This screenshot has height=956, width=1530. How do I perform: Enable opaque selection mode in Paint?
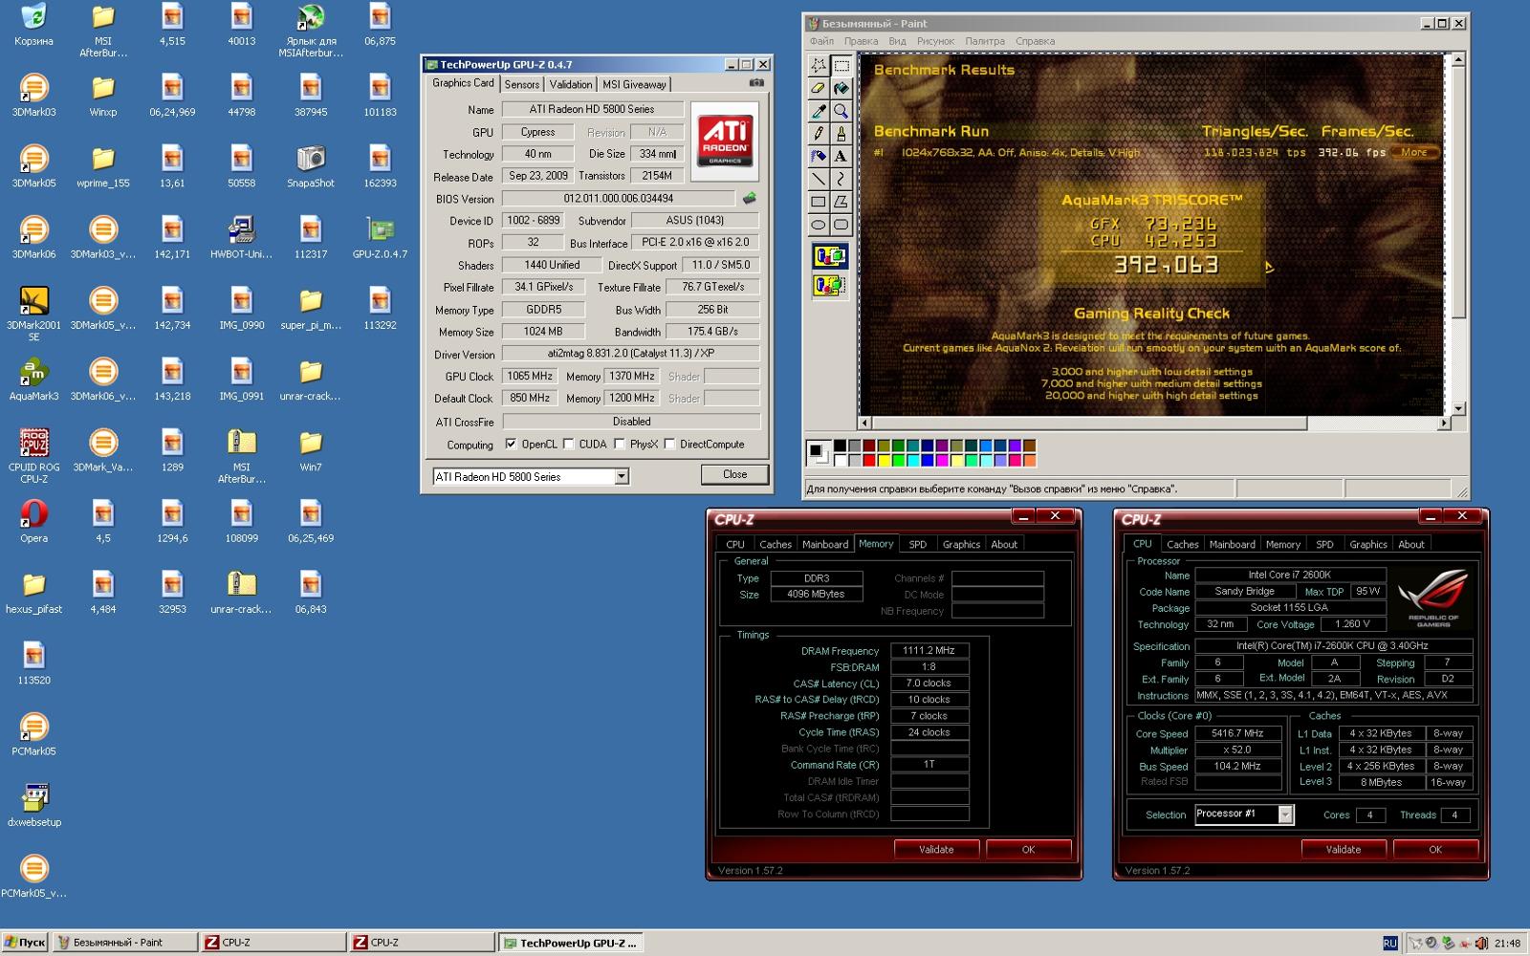pos(829,256)
